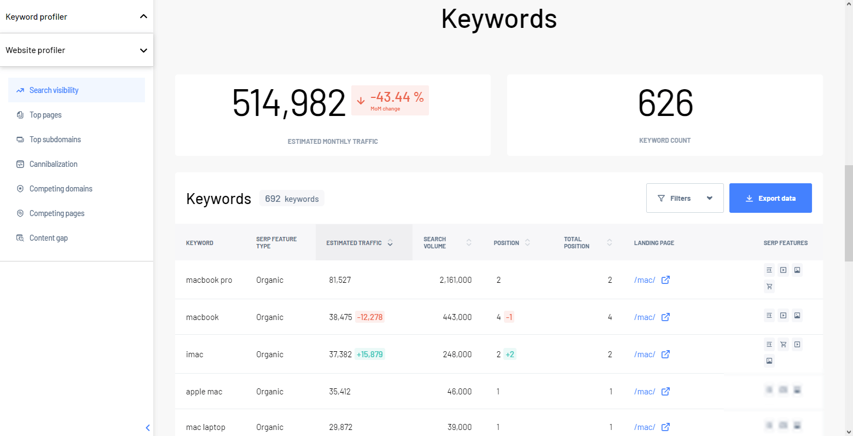The image size is (853, 436).
Task: Select Cannibalization in the sidebar
Action: (54, 164)
